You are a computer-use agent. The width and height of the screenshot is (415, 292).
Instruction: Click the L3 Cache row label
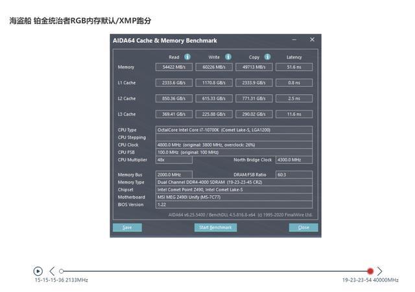tap(126, 114)
